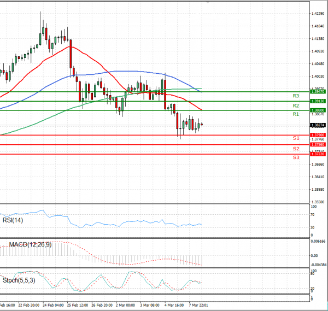Click the 1.40030 price axis value
328x311 pixels.
[318, 77]
